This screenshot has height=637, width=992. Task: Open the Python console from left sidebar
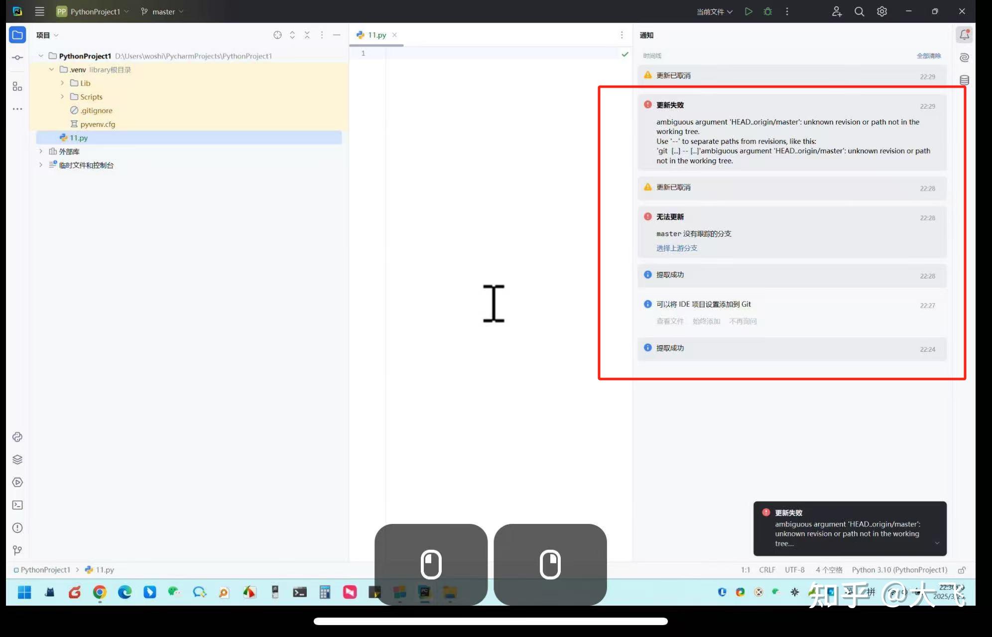(17, 437)
